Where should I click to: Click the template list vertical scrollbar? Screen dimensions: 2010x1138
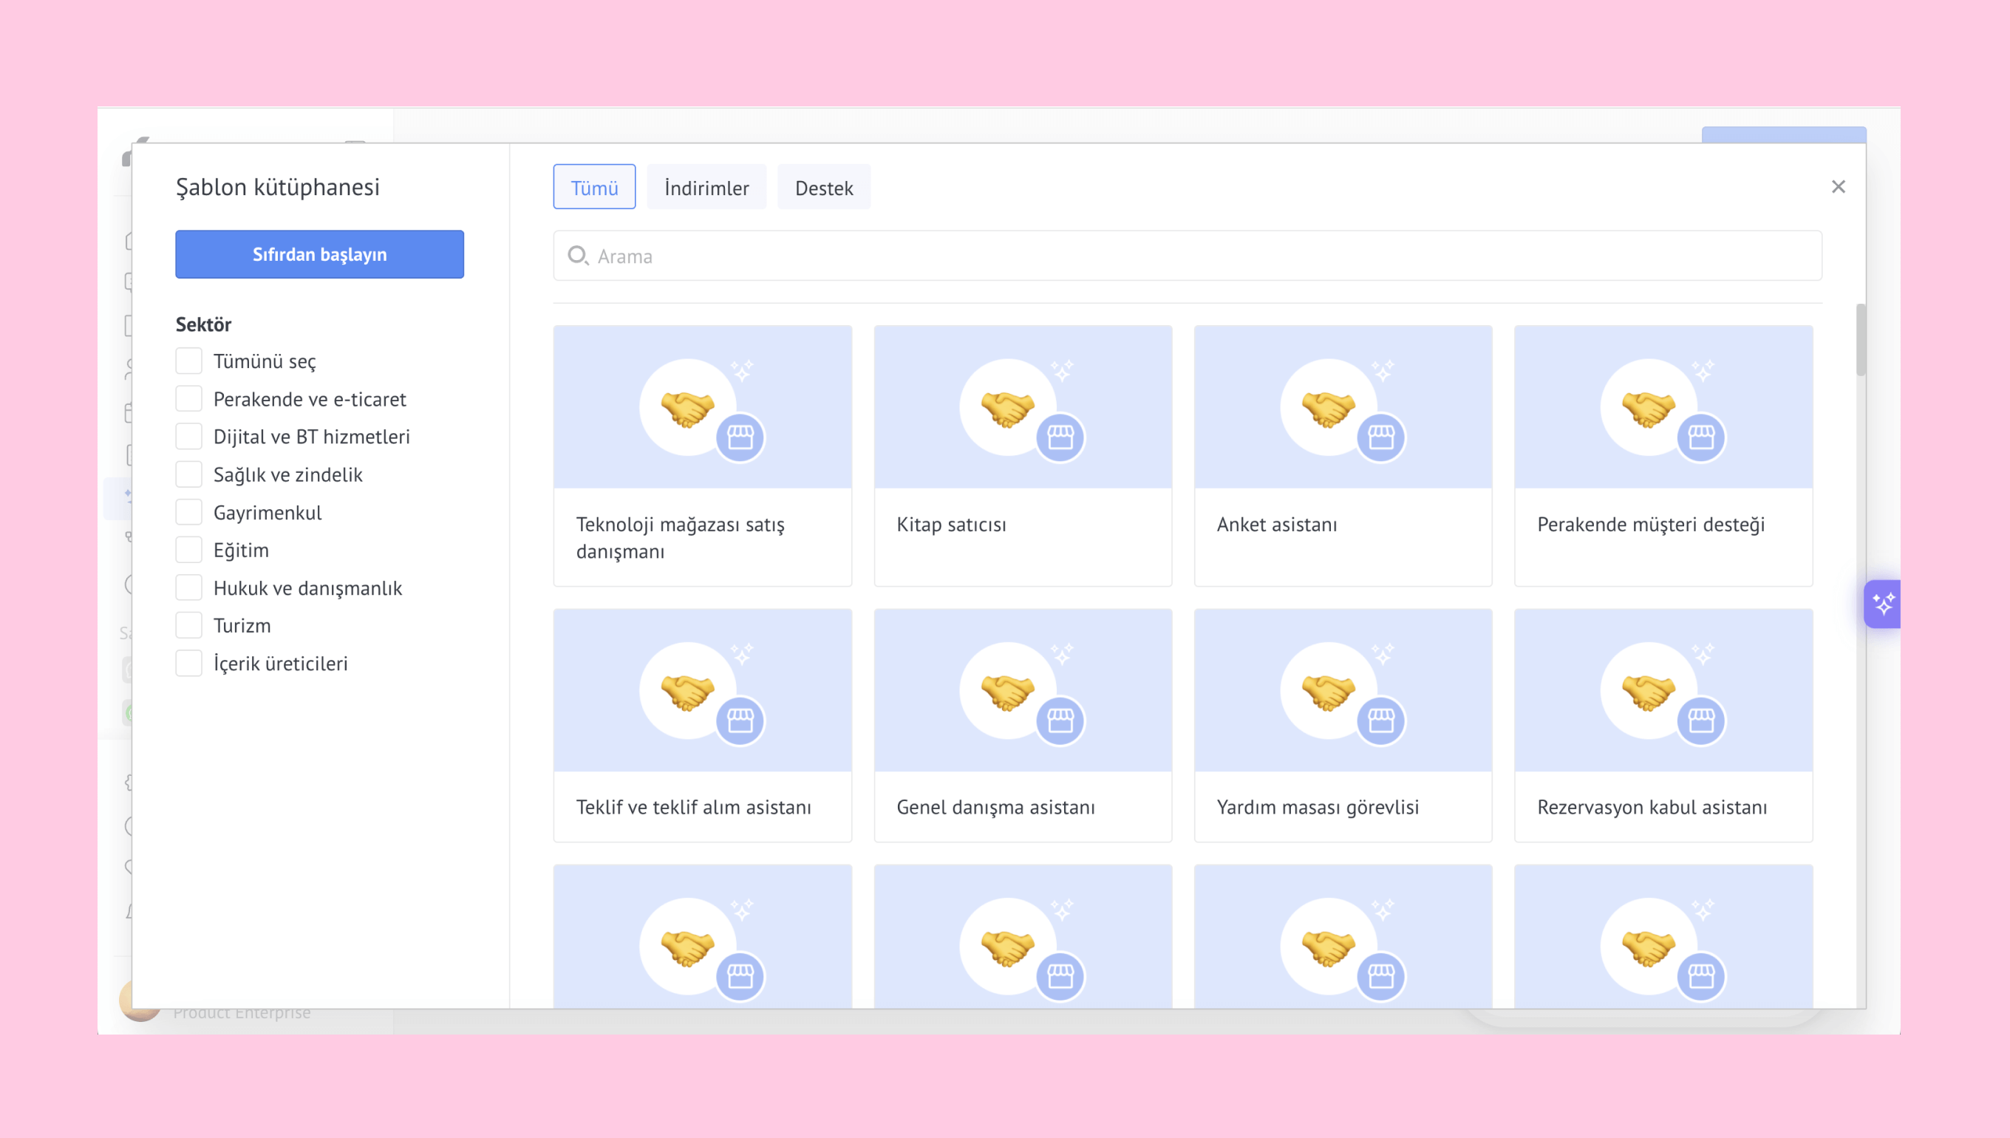pyautogui.click(x=1860, y=341)
